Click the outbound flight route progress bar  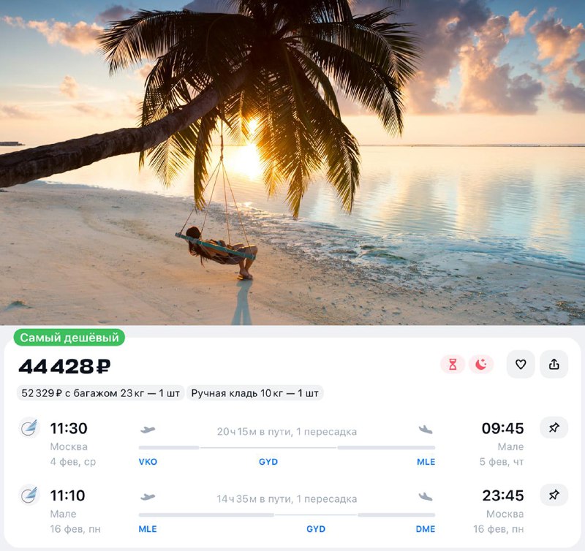coord(287,447)
